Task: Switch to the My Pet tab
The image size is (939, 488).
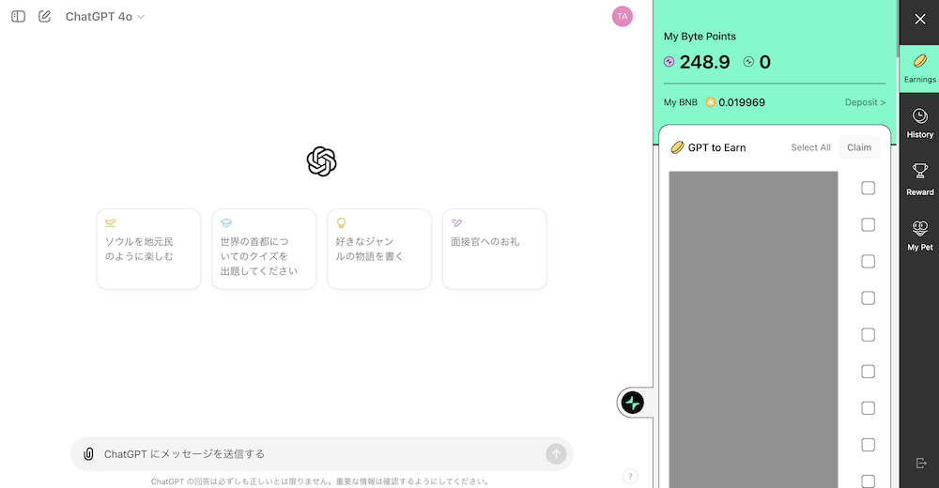Action: coord(920,236)
